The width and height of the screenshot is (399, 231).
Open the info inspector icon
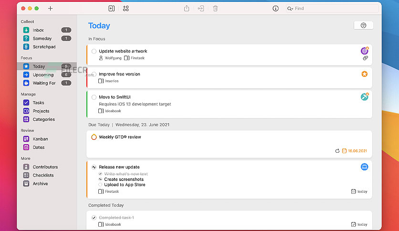tap(275, 9)
